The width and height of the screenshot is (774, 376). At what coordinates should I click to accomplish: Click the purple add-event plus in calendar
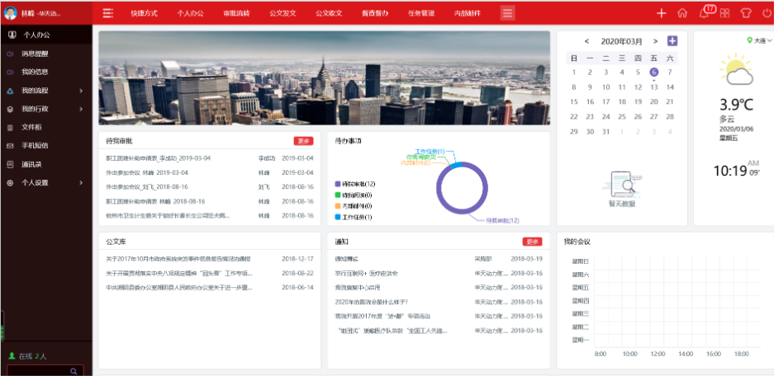click(x=672, y=41)
